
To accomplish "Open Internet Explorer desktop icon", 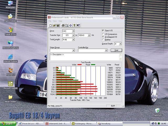I will pos(10,58).
